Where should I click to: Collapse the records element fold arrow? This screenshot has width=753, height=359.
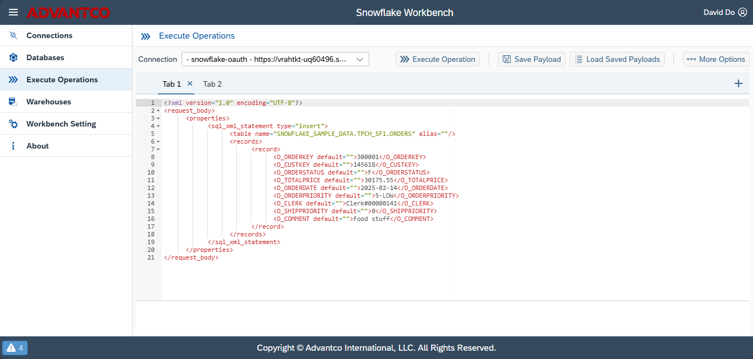click(x=158, y=141)
